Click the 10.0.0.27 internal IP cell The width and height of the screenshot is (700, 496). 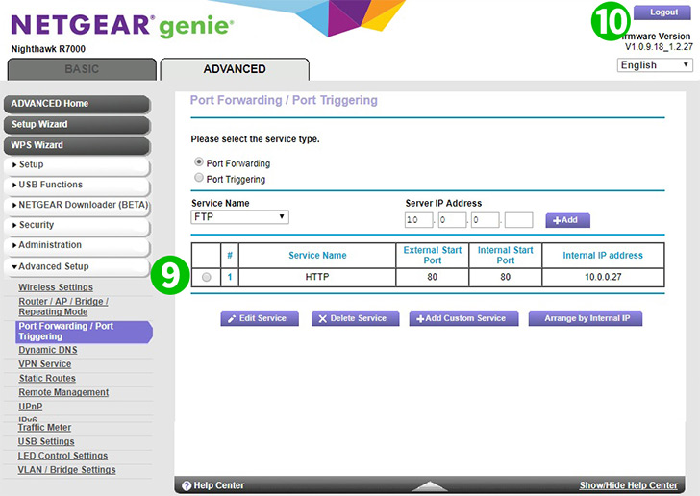coord(603,277)
